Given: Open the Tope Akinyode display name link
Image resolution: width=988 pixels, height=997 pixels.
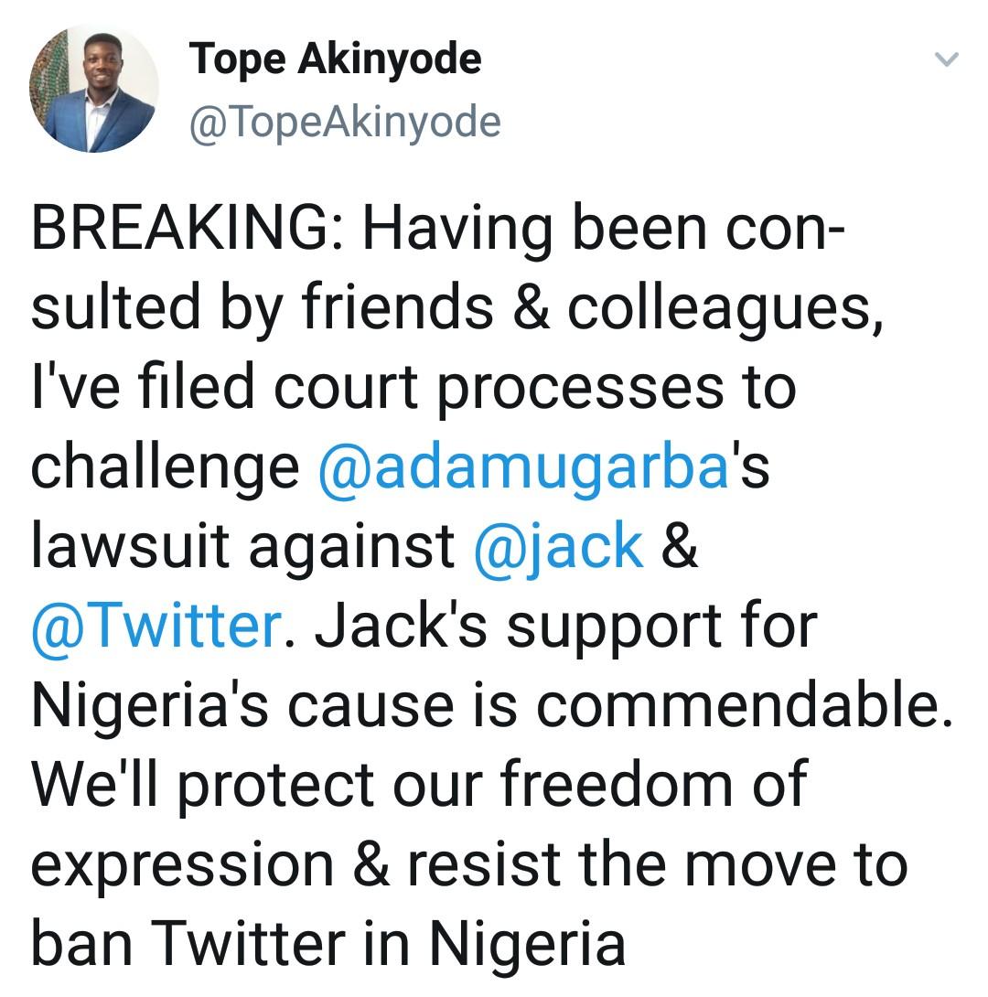Looking at the screenshot, I should pyautogui.click(x=335, y=60).
